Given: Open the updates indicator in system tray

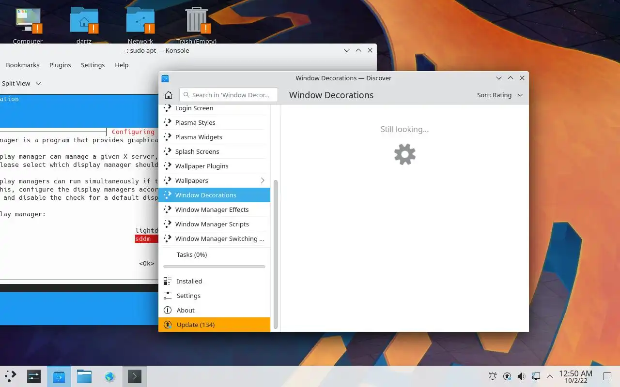Looking at the screenshot, I should click(507, 376).
